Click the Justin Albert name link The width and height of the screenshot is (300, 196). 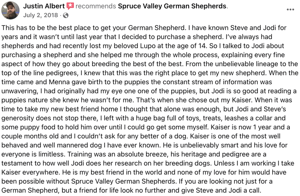point(44,6)
